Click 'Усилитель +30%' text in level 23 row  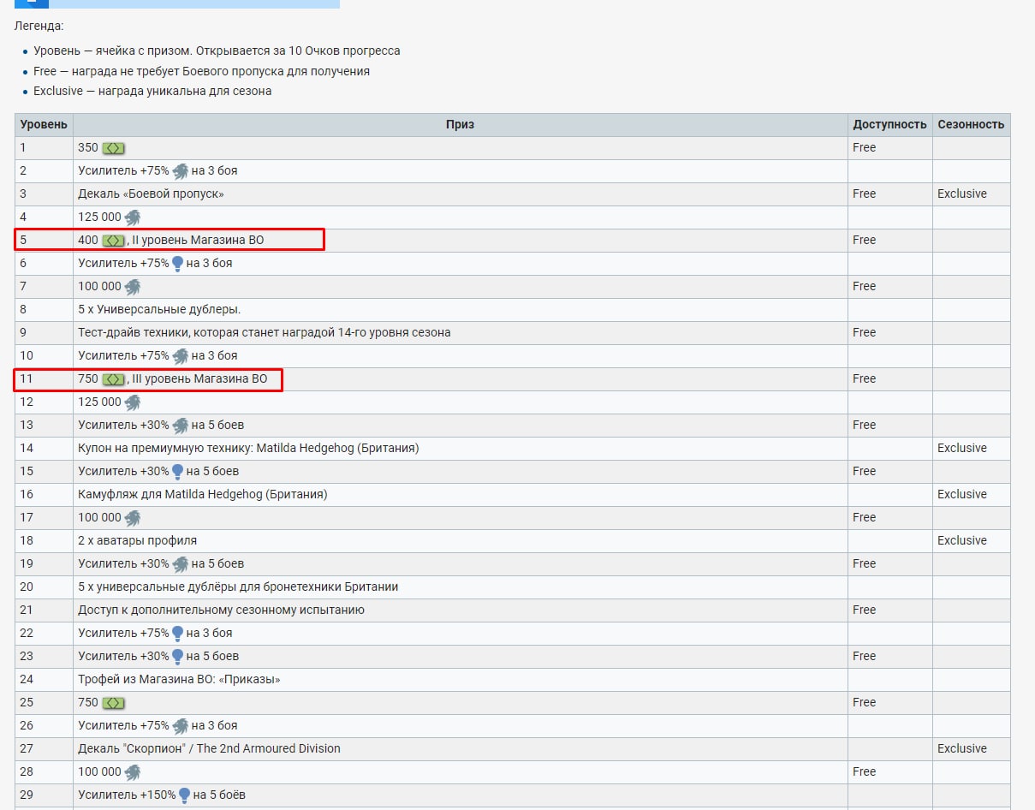click(x=123, y=657)
